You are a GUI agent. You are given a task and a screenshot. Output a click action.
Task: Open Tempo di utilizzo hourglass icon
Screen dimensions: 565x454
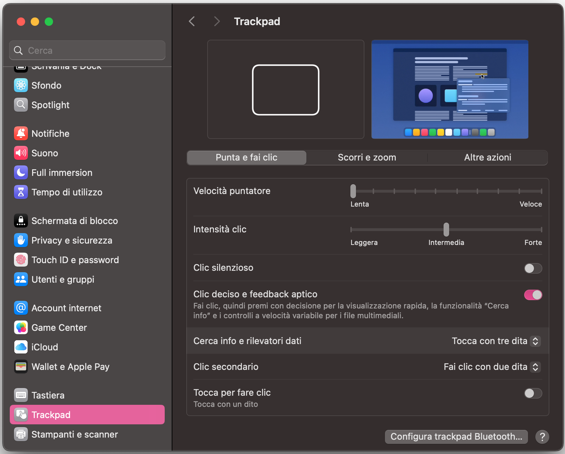click(x=21, y=192)
